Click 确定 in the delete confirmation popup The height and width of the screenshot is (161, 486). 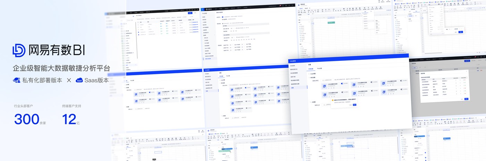click(x=354, y=105)
